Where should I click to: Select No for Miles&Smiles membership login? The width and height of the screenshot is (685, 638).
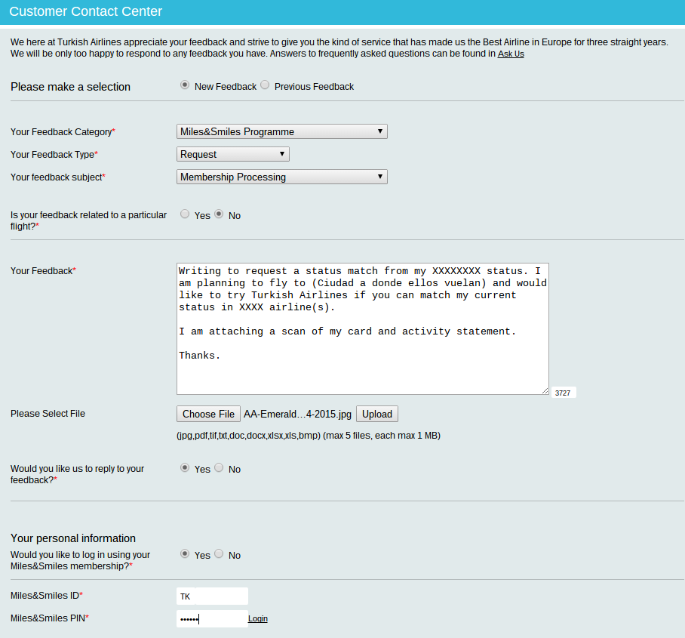(x=219, y=553)
